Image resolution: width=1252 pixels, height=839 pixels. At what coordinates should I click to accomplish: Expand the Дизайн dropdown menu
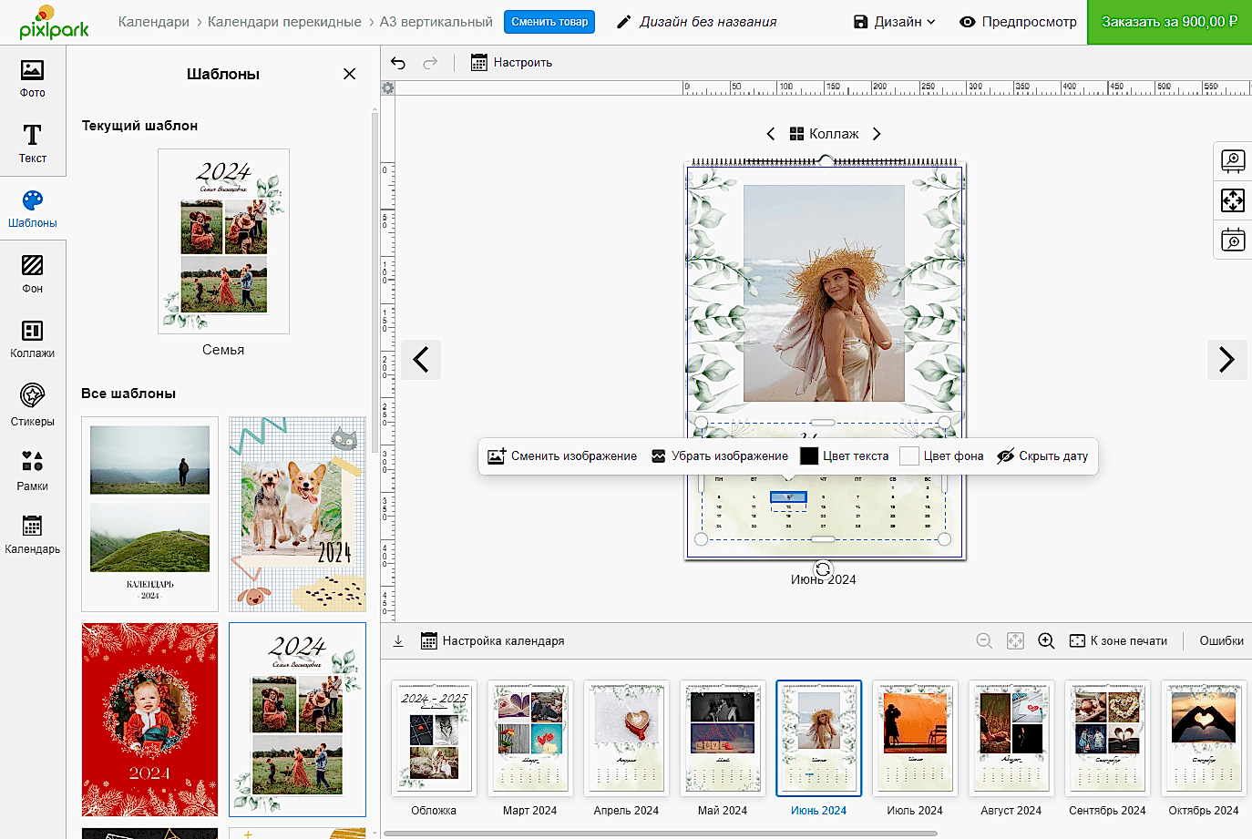[x=894, y=22]
